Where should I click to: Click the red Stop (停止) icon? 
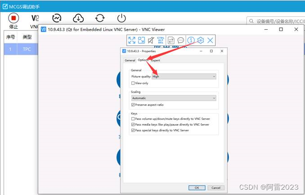tap(13, 18)
